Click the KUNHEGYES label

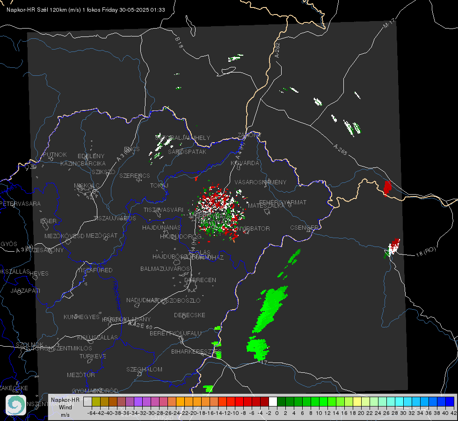point(82,317)
